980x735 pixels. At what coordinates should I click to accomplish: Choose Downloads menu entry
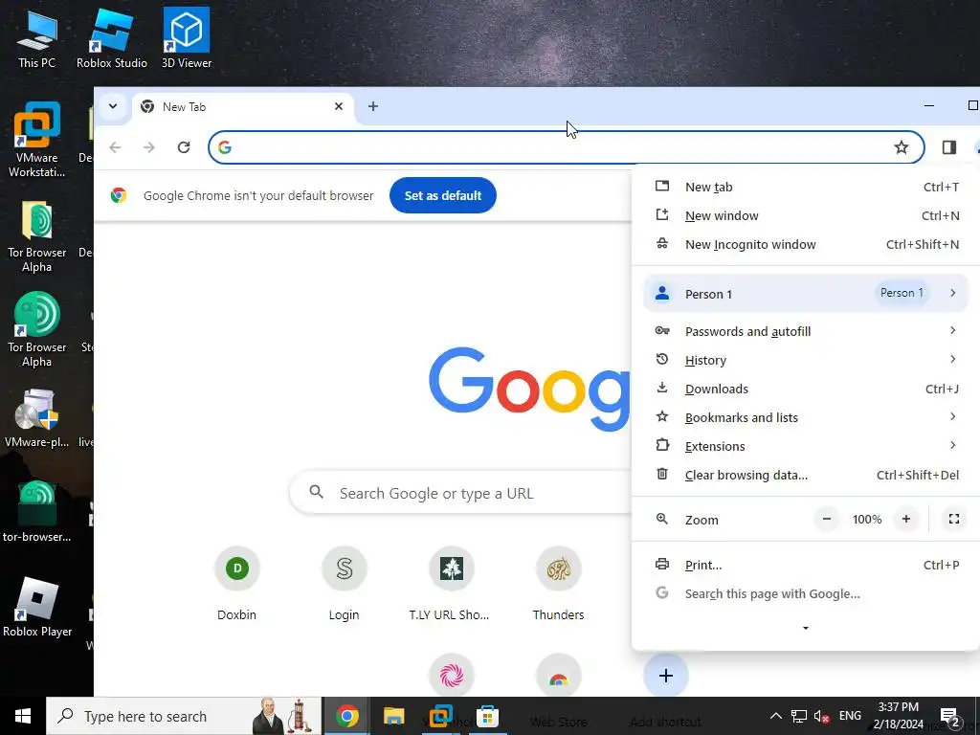pos(806,389)
